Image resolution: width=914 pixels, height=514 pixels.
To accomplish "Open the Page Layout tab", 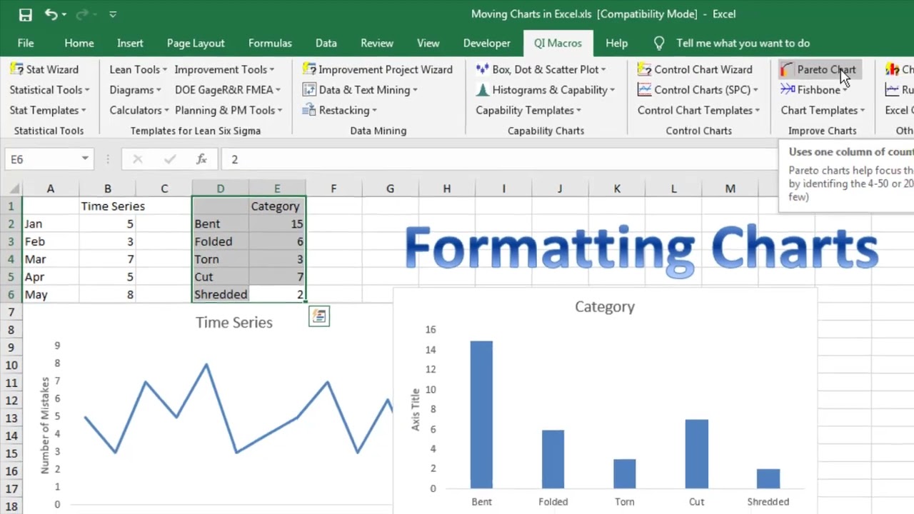I will [x=196, y=43].
